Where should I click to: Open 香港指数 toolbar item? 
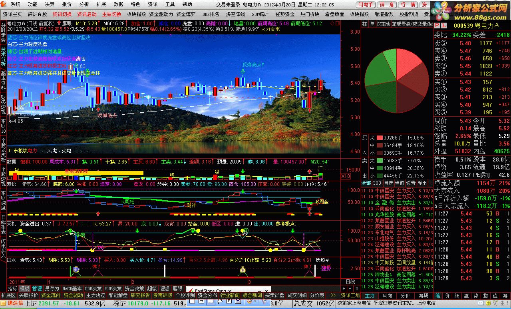point(384,14)
